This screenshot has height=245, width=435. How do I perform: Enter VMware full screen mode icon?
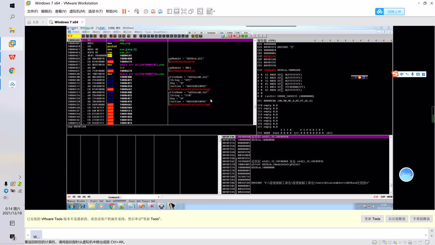(x=184, y=11)
